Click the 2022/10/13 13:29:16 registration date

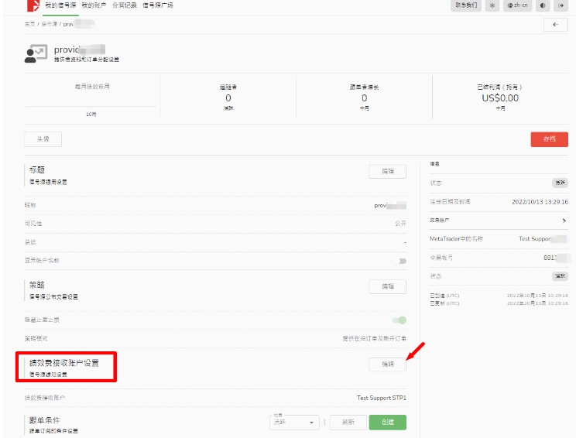click(x=540, y=202)
